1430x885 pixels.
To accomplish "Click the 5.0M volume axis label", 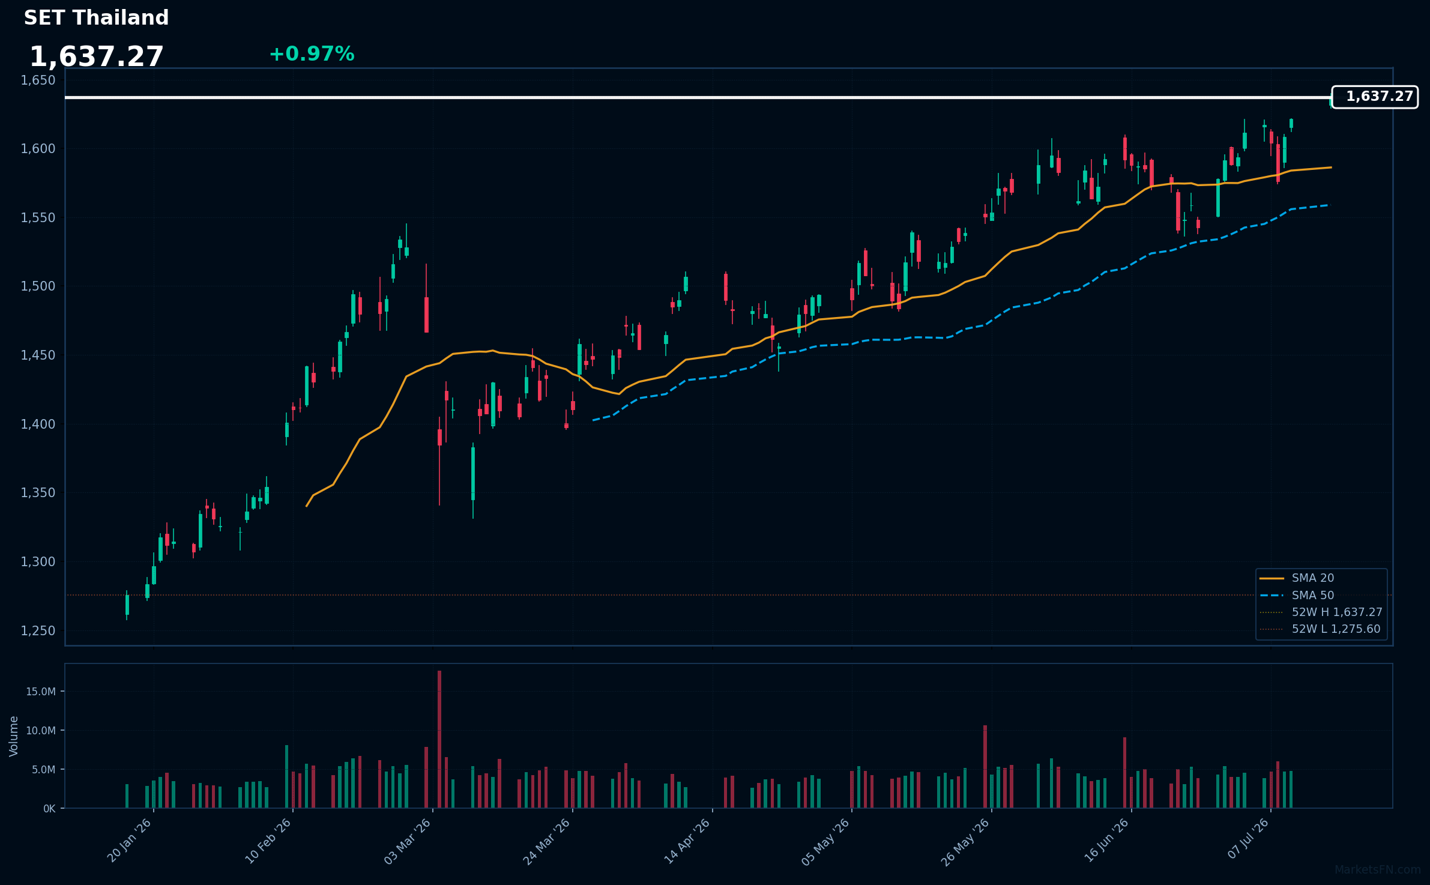I will tap(43, 770).
